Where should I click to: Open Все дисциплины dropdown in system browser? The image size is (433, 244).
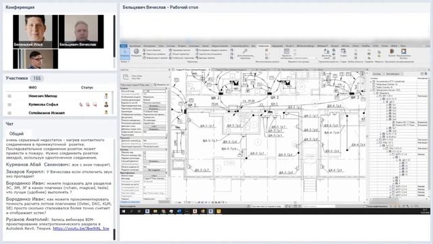click(x=394, y=74)
